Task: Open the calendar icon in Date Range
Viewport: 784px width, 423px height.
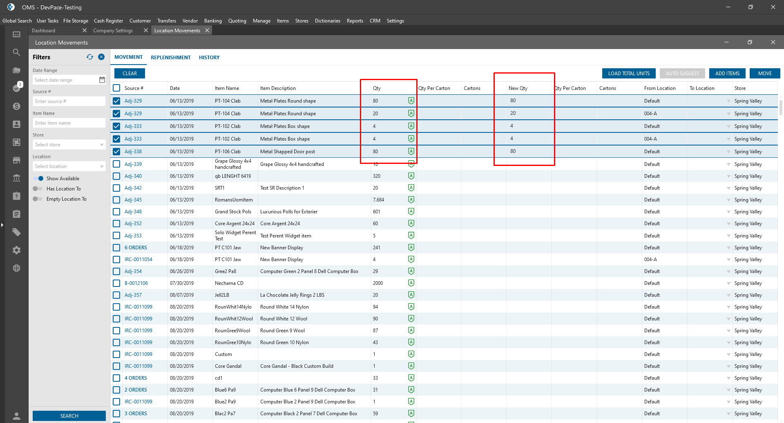Action: pyautogui.click(x=102, y=80)
